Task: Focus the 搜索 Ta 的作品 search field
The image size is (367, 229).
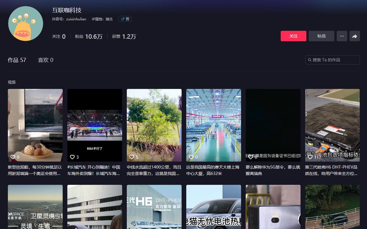Action: click(333, 60)
